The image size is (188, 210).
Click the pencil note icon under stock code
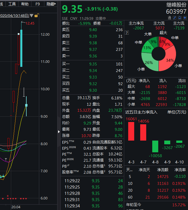point(175,18)
